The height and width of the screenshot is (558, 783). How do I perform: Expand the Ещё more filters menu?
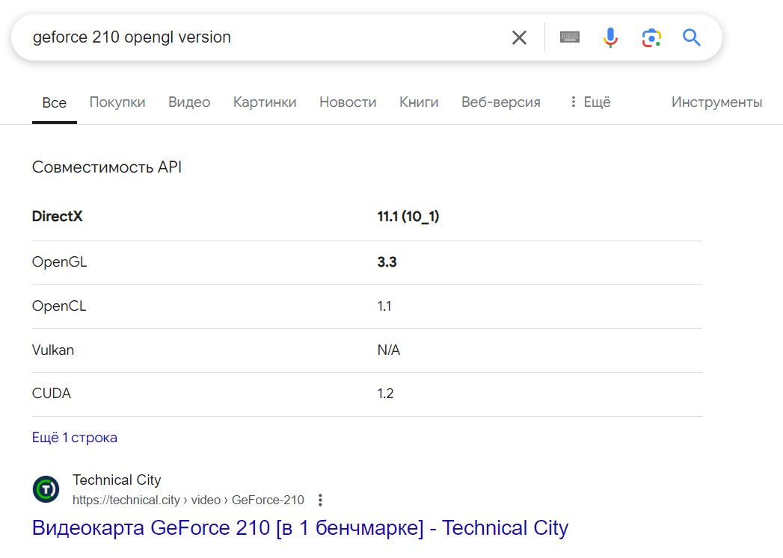[589, 102]
